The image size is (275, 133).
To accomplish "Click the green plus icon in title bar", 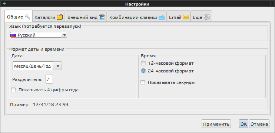I will [x=4, y=3].
